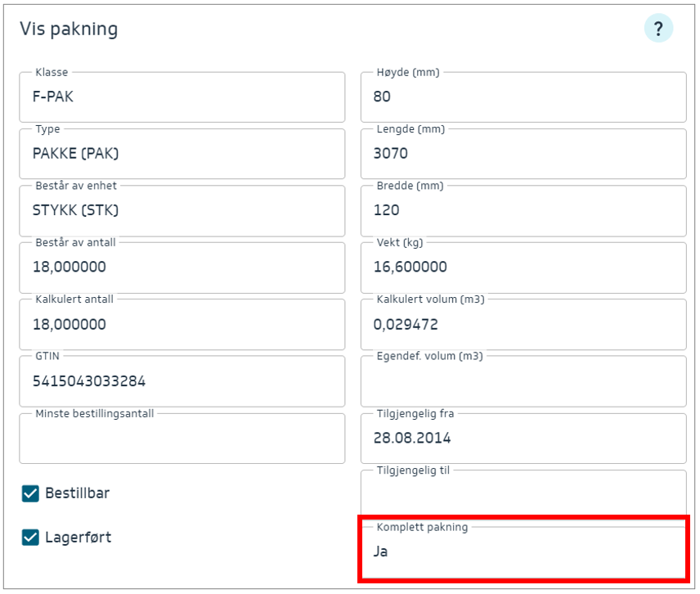Focus the Høyde (mm) field
Viewport: 700px width, 594px height.
[523, 97]
